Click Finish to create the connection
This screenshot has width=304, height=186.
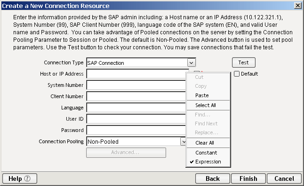248,178
